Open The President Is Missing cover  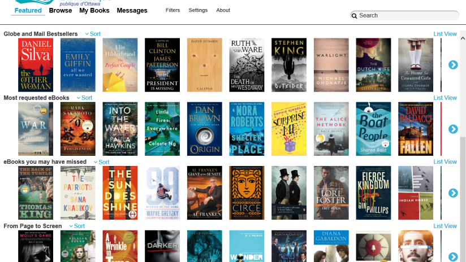tap(162, 65)
